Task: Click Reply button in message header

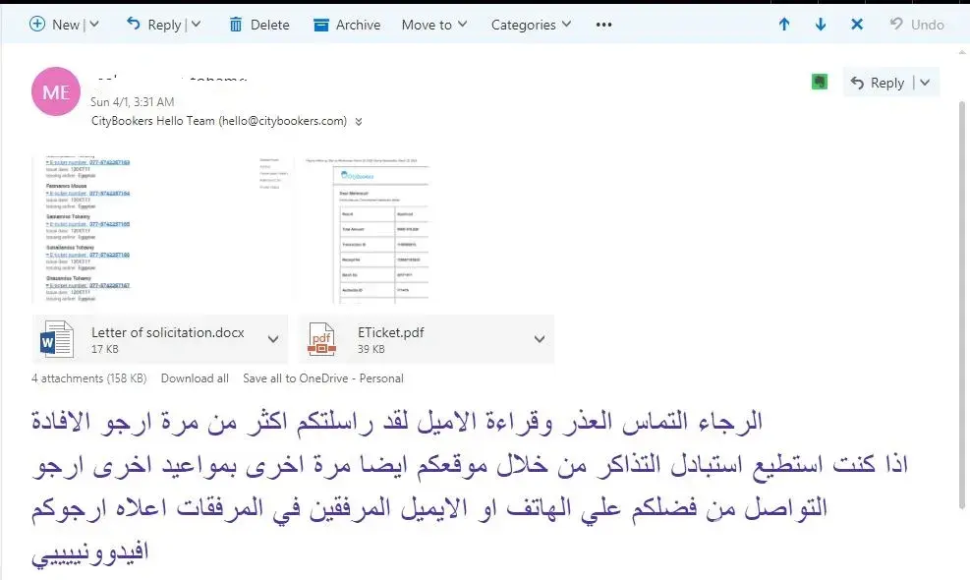Action: point(878,83)
